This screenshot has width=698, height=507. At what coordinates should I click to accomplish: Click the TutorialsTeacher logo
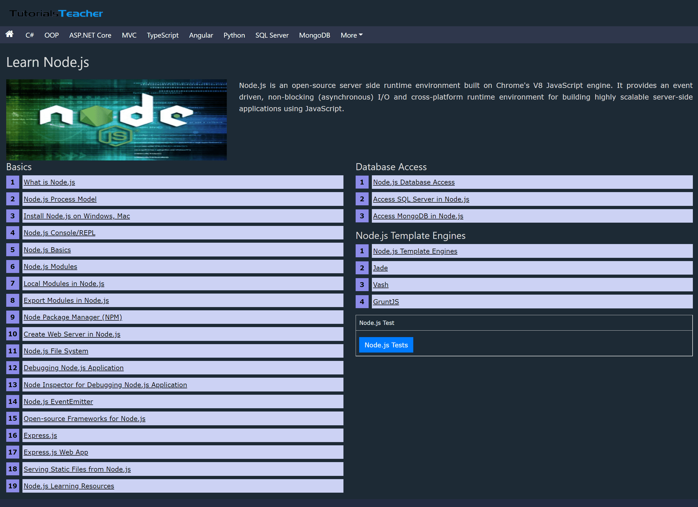click(x=56, y=14)
